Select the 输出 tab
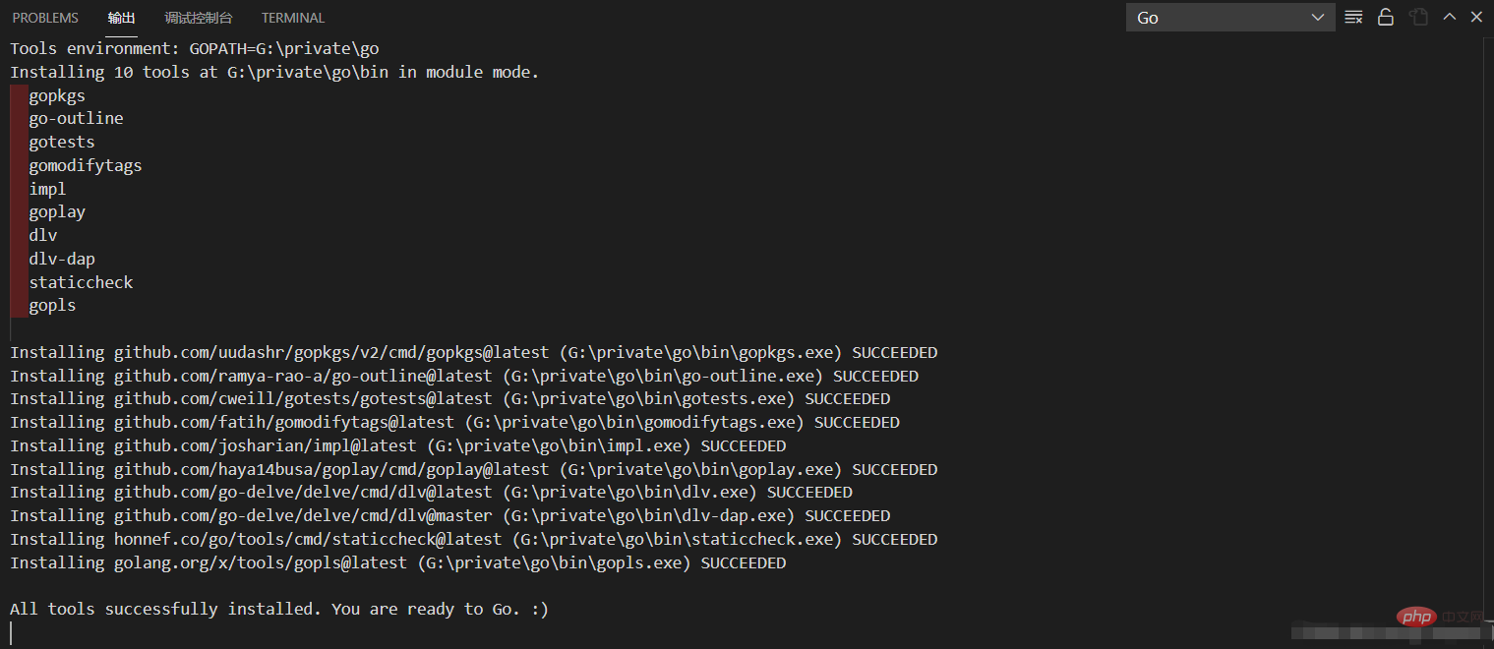Viewport: 1494px width, 649px height. tap(122, 18)
